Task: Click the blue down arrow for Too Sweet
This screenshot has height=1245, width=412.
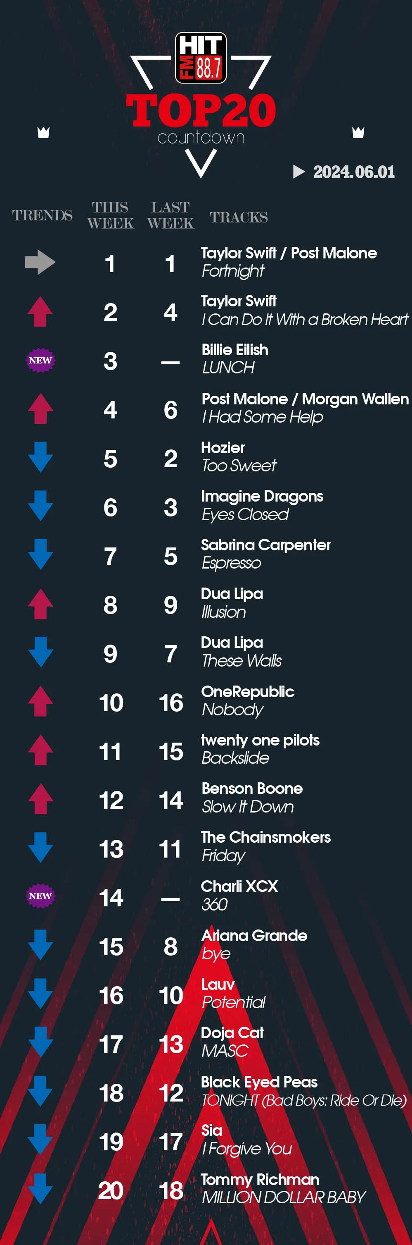Action: pyautogui.click(x=40, y=457)
